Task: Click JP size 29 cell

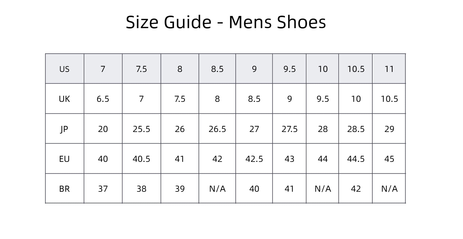Action: [x=389, y=129]
